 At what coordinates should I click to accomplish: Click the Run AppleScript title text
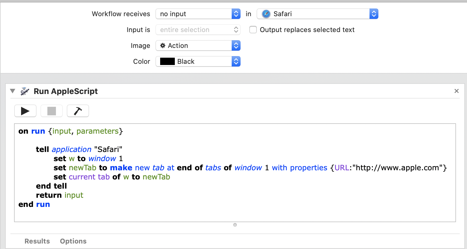pyautogui.click(x=66, y=91)
